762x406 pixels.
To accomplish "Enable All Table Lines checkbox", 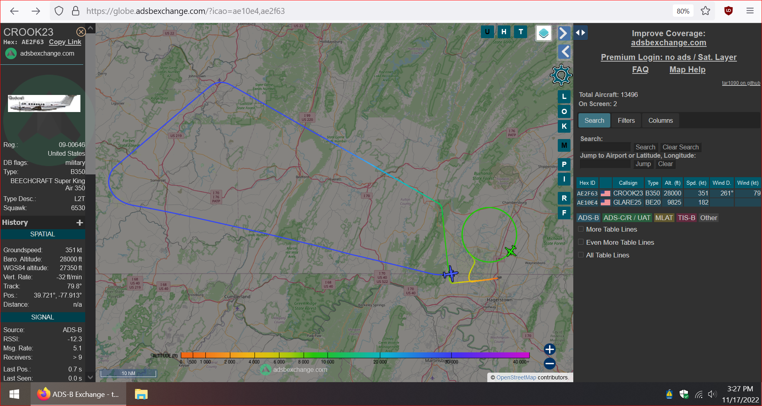I will pyautogui.click(x=581, y=255).
